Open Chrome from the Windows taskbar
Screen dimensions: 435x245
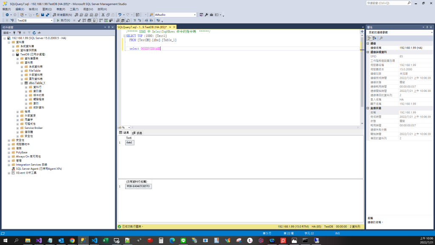(x=72, y=240)
